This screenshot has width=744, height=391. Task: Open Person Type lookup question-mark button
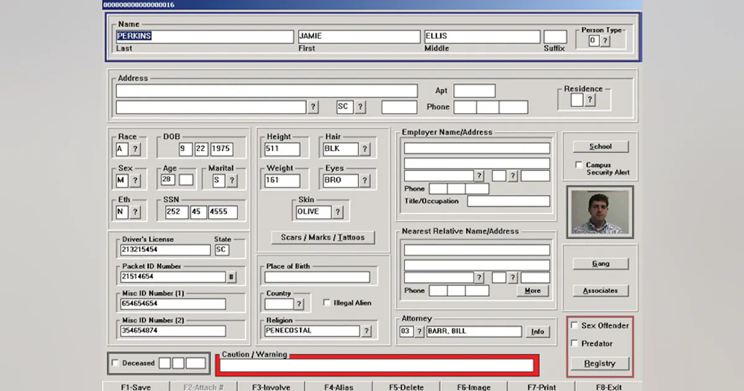point(606,41)
